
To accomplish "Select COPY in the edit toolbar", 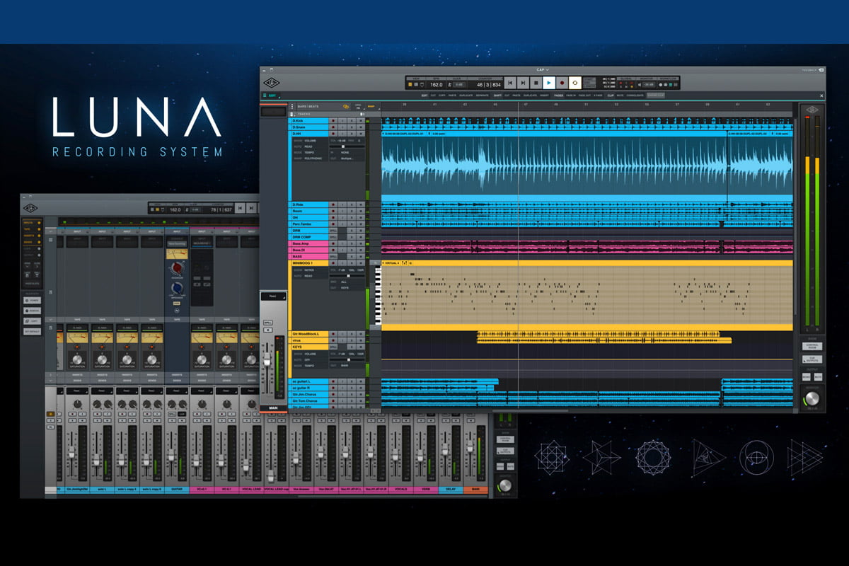I will [x=442, y=96].
